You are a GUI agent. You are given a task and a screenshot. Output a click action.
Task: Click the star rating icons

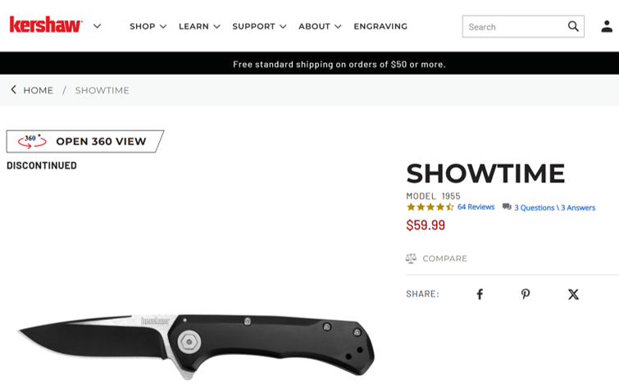pos(430,207)
